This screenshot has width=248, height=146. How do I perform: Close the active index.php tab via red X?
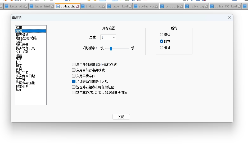[77, 6]
